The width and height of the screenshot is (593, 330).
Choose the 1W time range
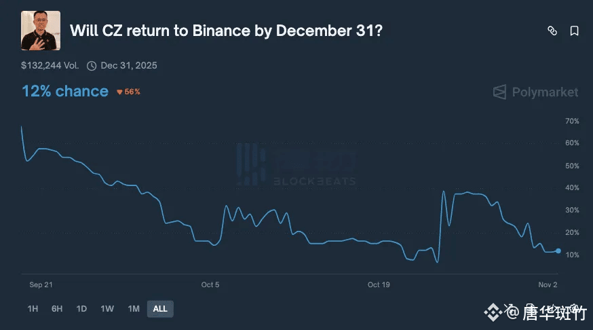coord(107,309)
